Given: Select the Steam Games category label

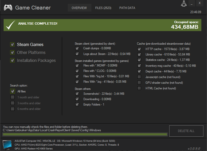Looking at the screenshot, I should tap(30, 44).
